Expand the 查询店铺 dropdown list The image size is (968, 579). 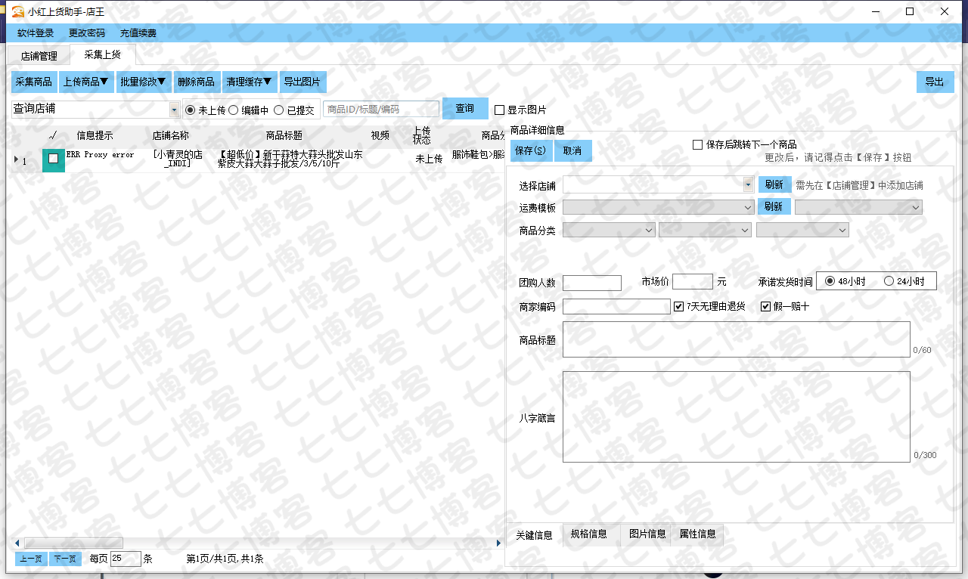click(x=175, y=110)
